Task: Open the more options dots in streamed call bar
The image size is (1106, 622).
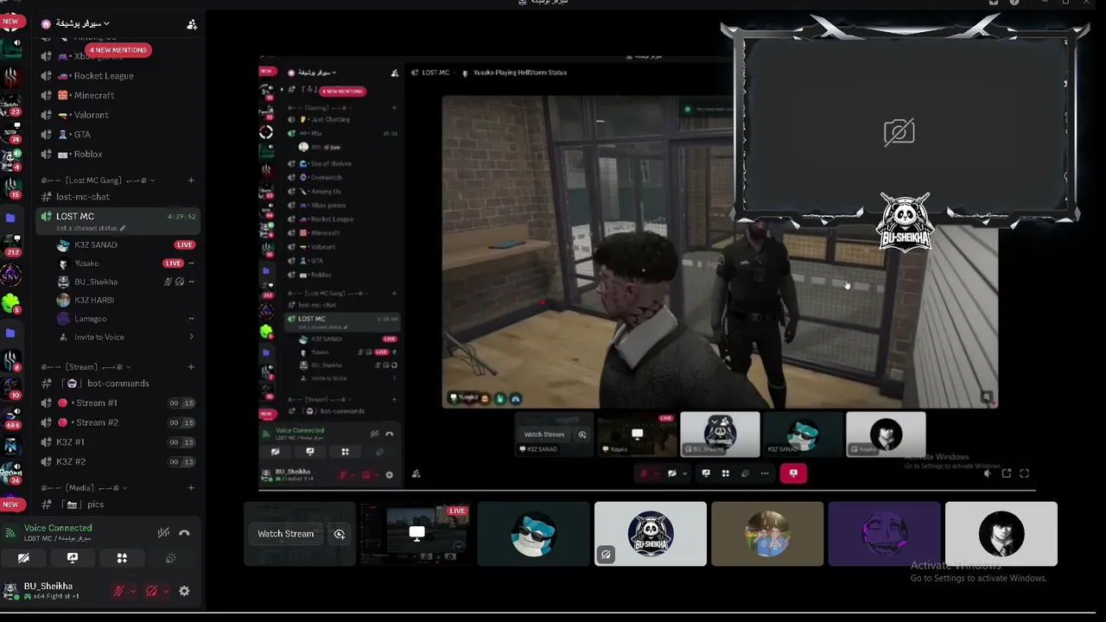Action: (x=765, y=473)
